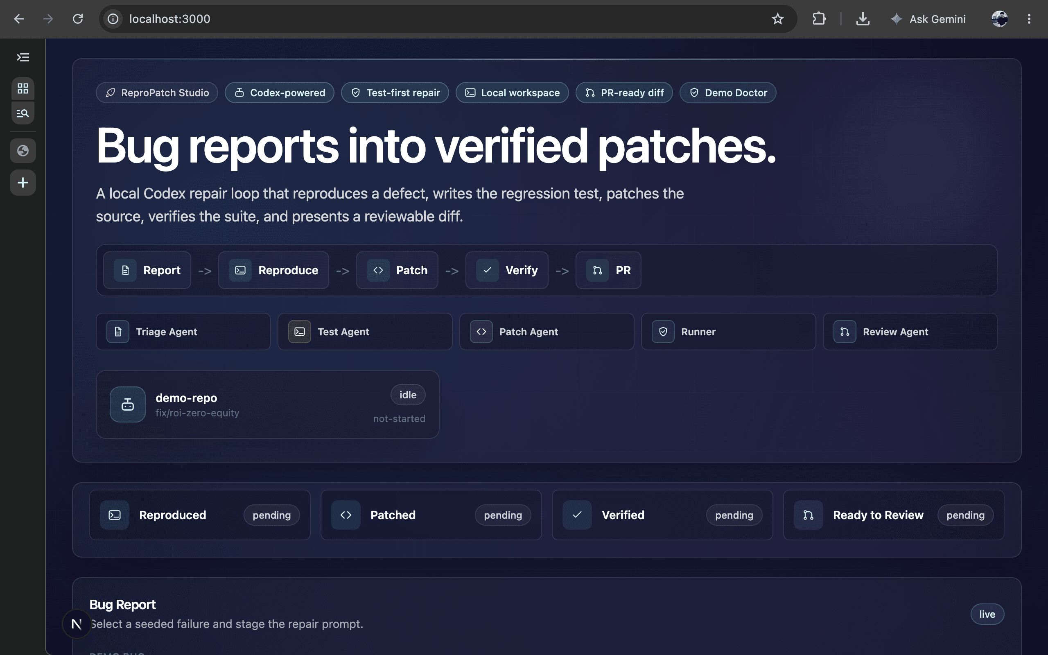Click the Triage Agent document icon
The image size is (1048, 655).
point(118,332)
